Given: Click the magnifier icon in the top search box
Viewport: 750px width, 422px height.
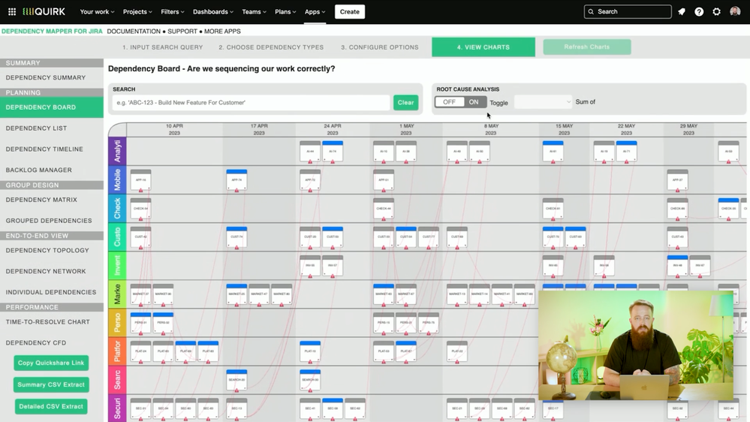Looking at the screenshot, I should pyautogui.click(x=591, y=11).
